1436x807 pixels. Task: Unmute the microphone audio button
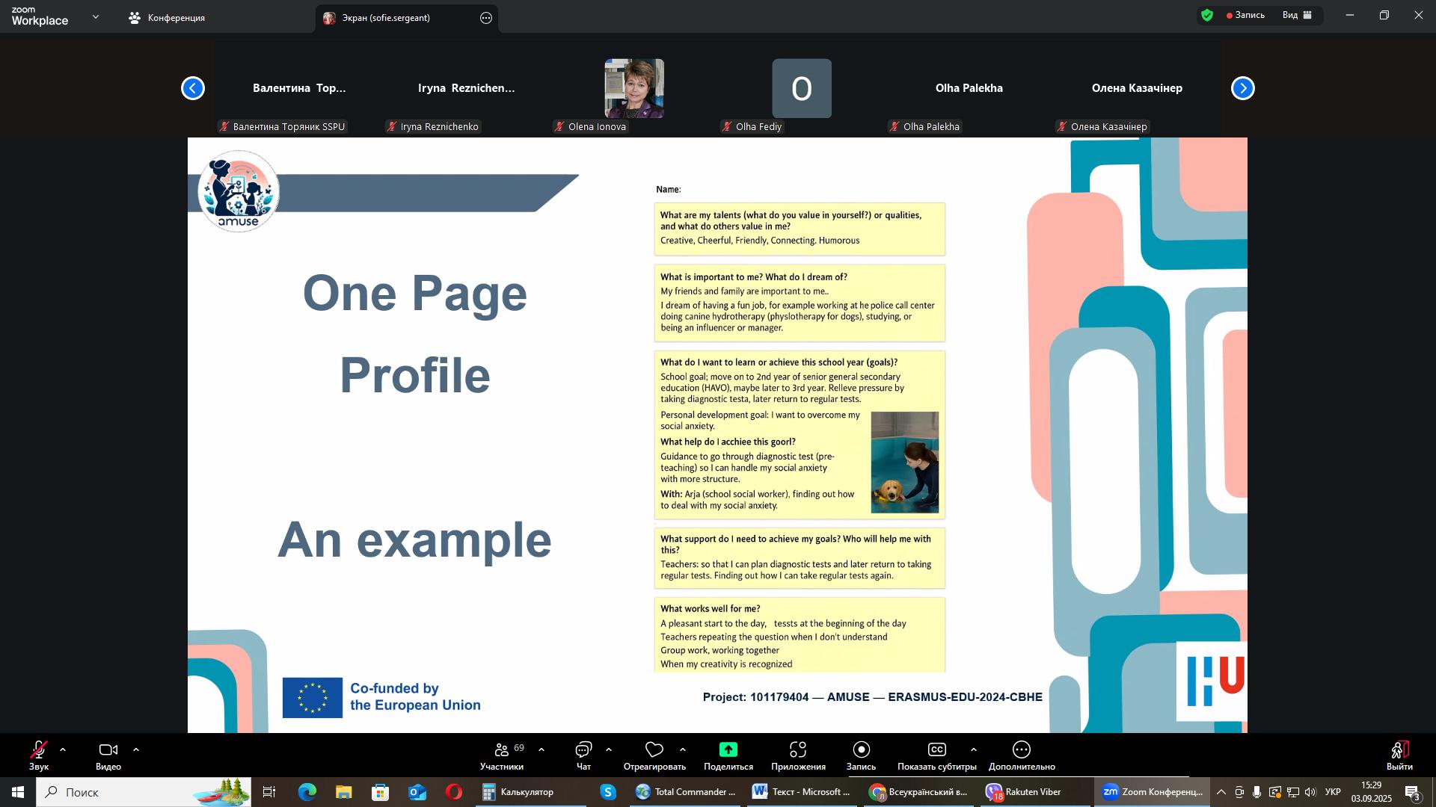39,749
